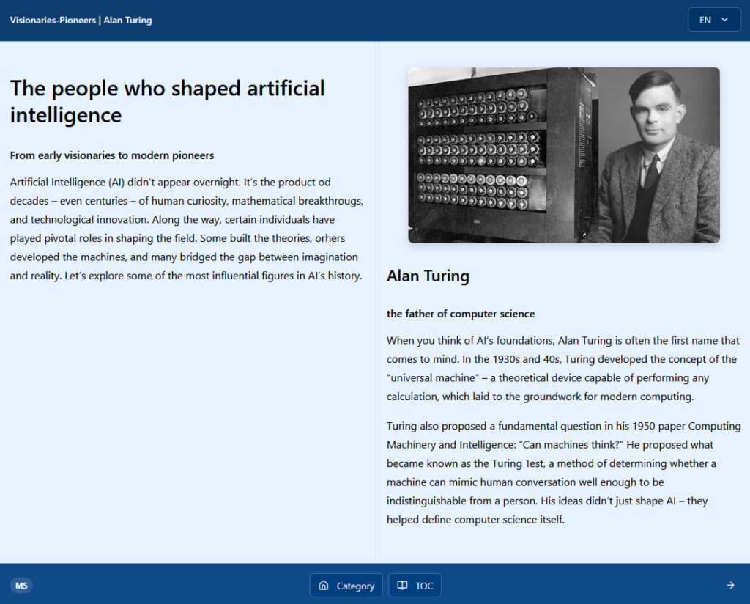Open the Category button
The width and height of the screenshot is (750, 604).
[x=346, y=586]
